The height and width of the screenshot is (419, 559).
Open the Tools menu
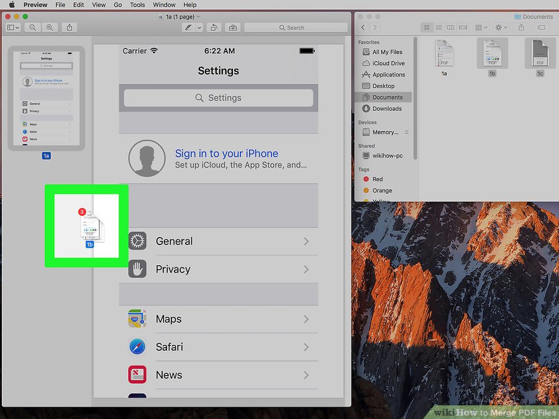pyautogui.click(x=137, y=4)
